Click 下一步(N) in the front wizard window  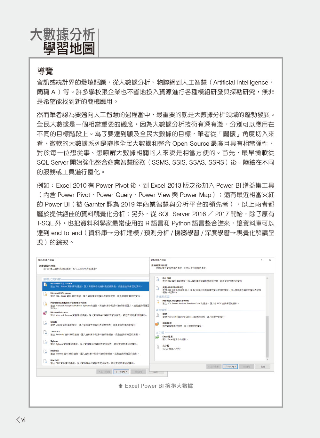pyautogui.click(x=230, y=367)
